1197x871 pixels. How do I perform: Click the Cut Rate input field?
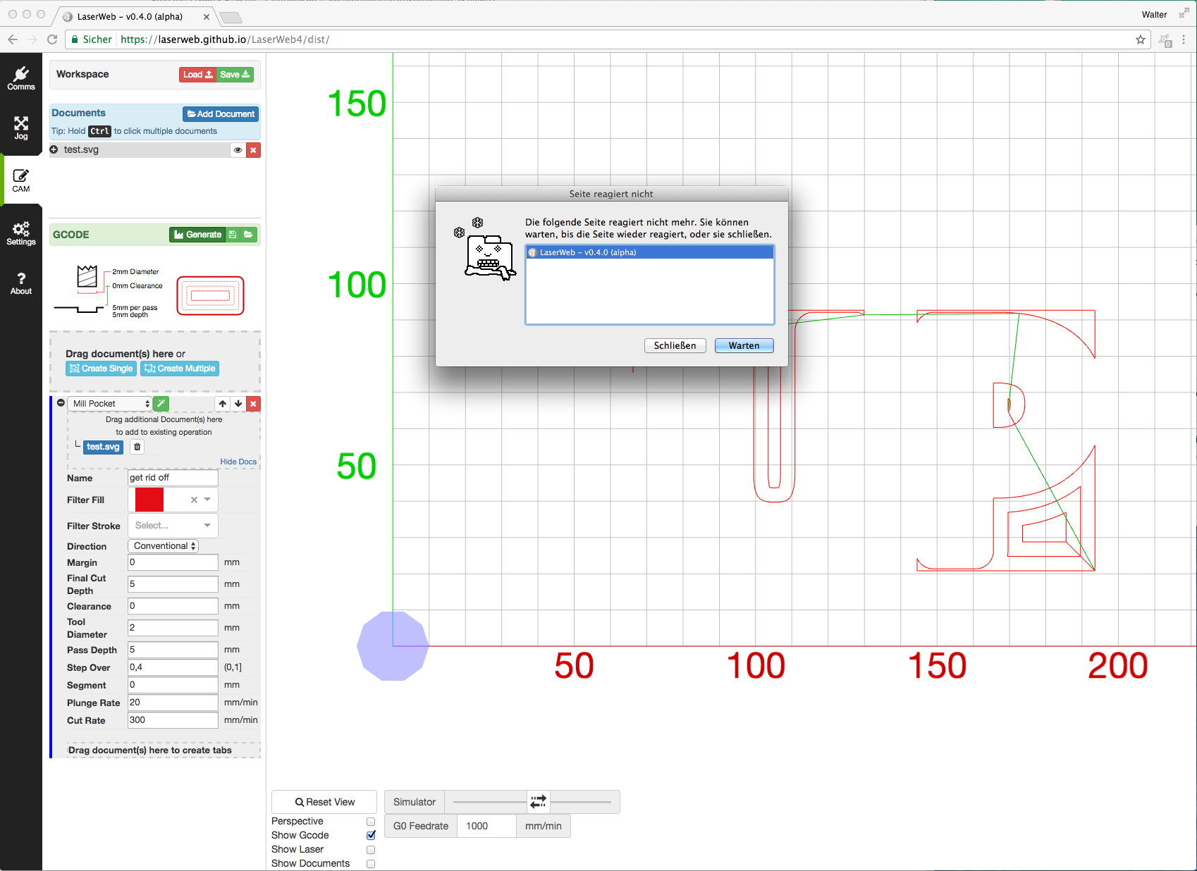coord(173,720)
